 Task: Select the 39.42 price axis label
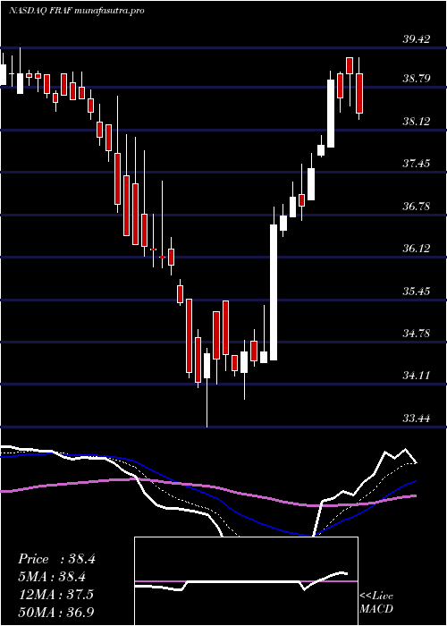417,38
